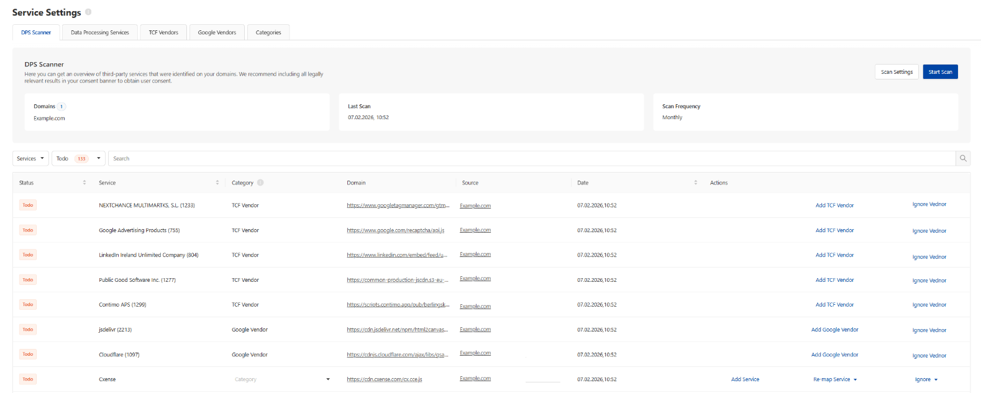Open the TCF Vendors tab
The image size is (981, 393).
(163, 32)
